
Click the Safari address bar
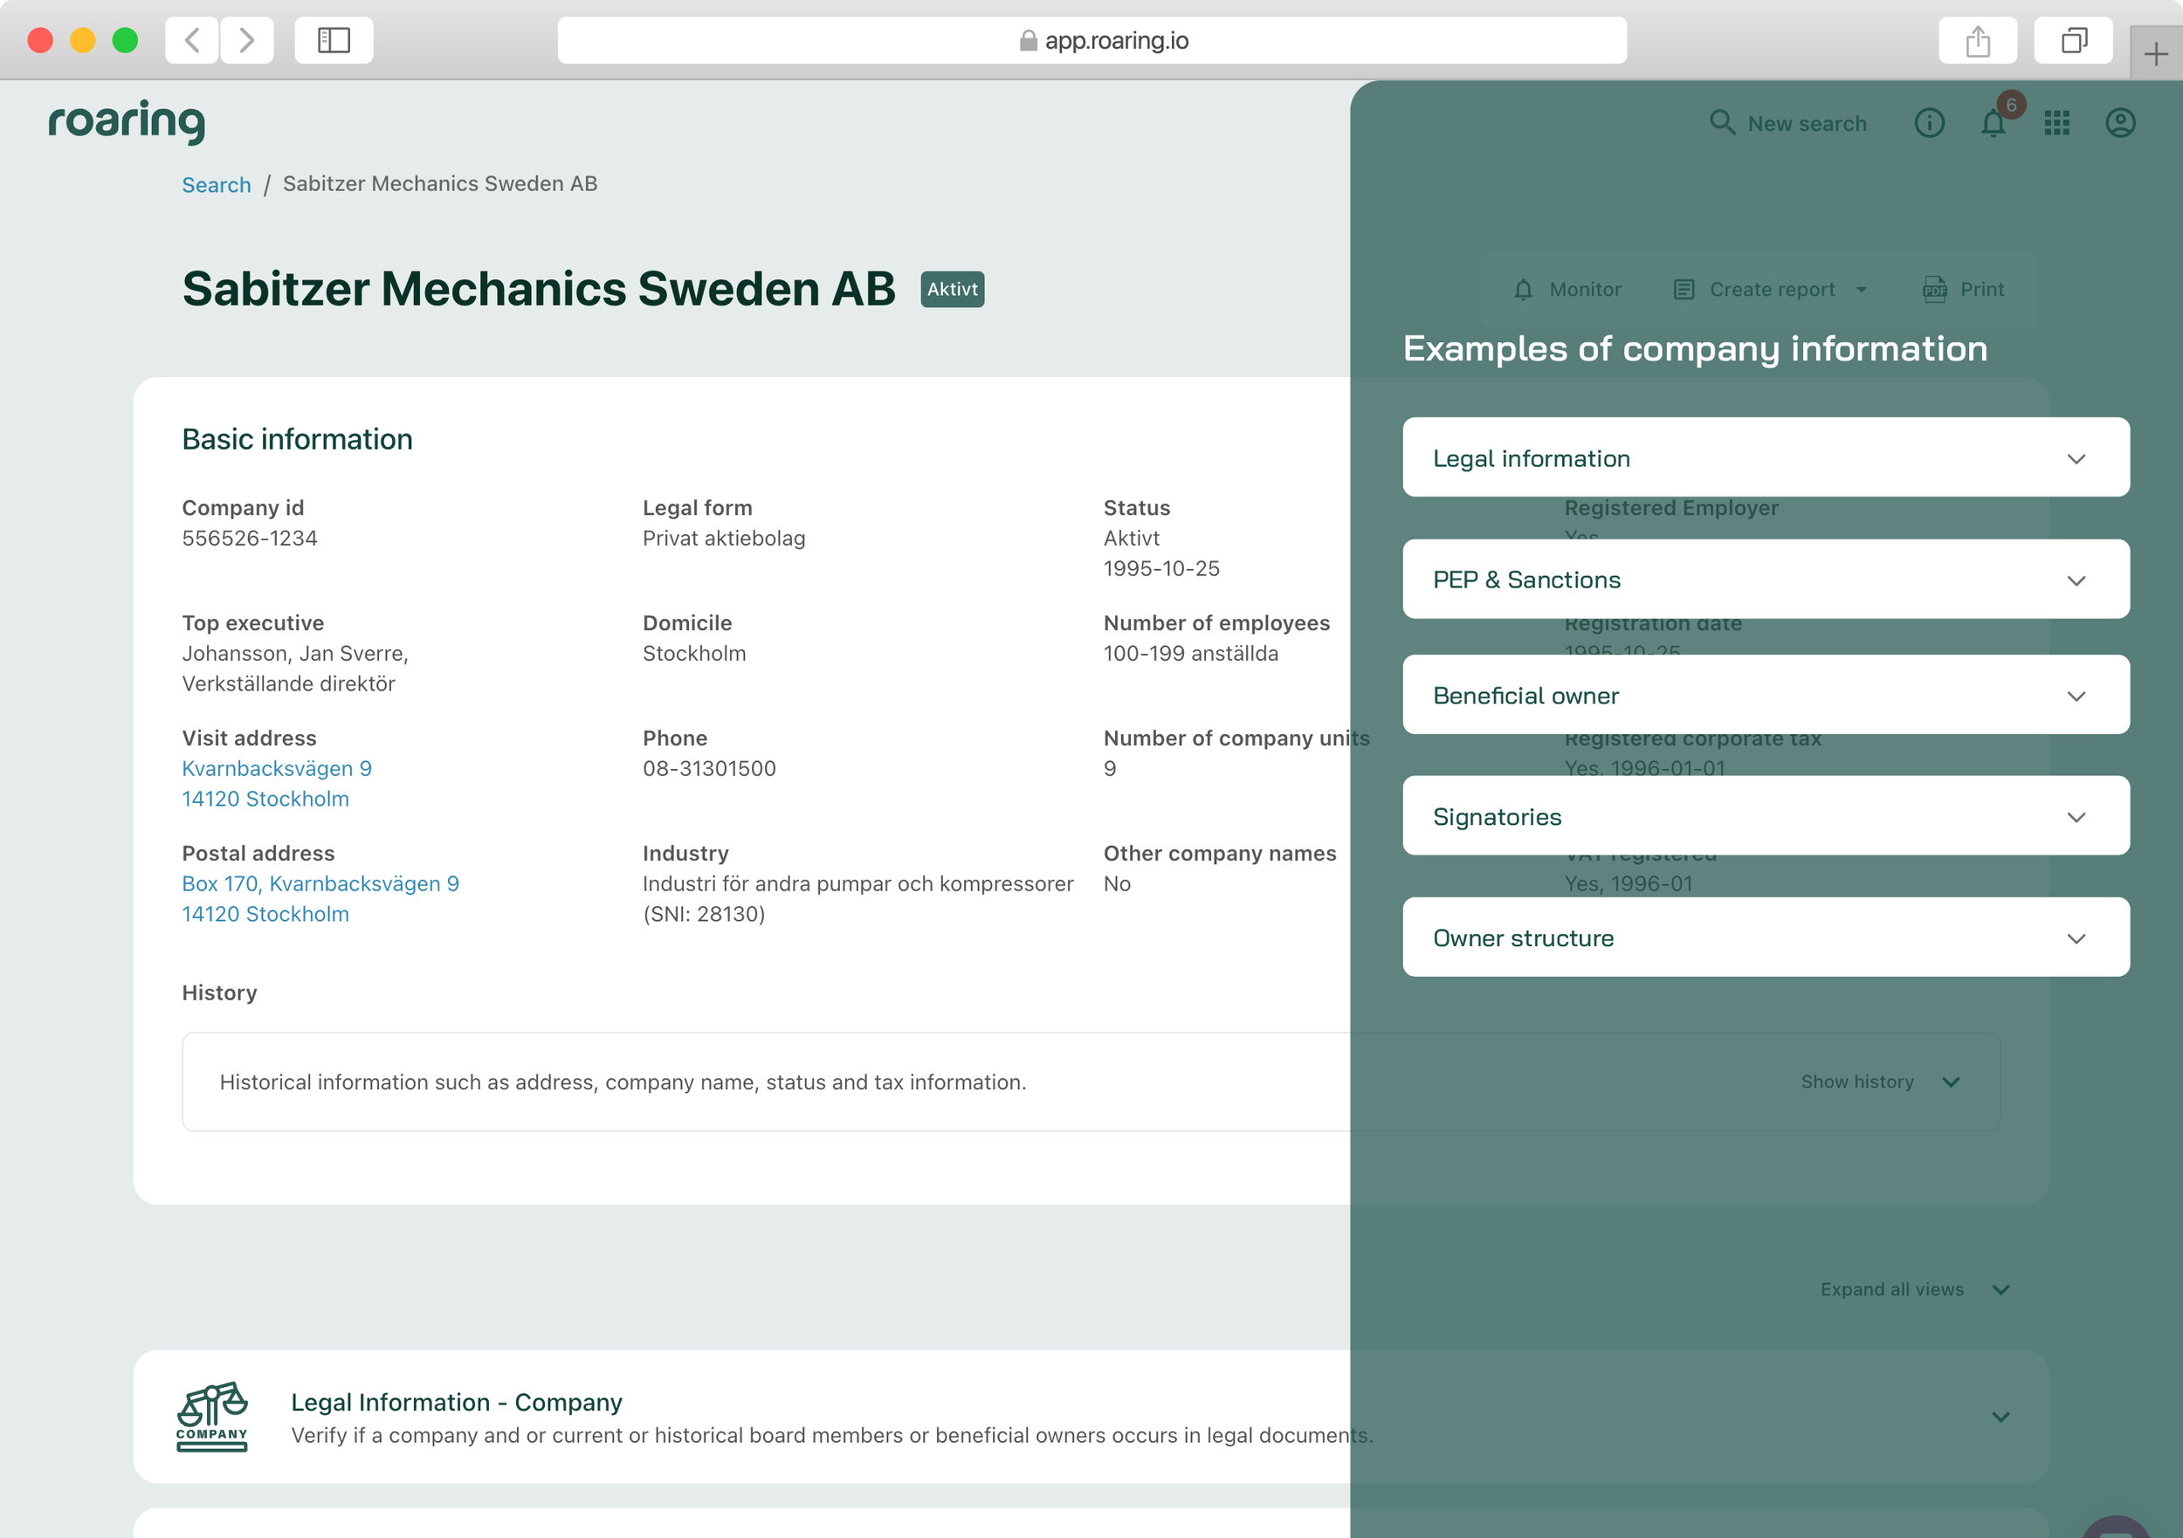coord(1091,40)
